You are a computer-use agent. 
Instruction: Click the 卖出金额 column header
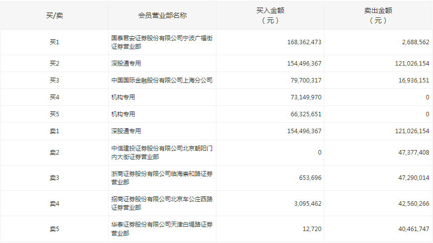[x=378, y=15]
